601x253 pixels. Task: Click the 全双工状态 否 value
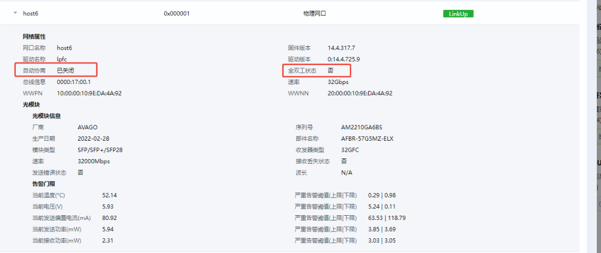pyautogui.click(x=330, y=70)
